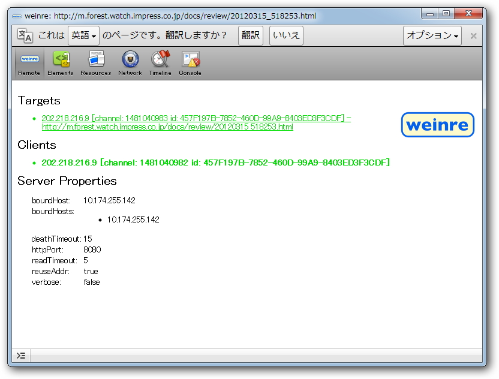Click the translation icon in the notification bar
499x379 pixels.
coord(23,35)
